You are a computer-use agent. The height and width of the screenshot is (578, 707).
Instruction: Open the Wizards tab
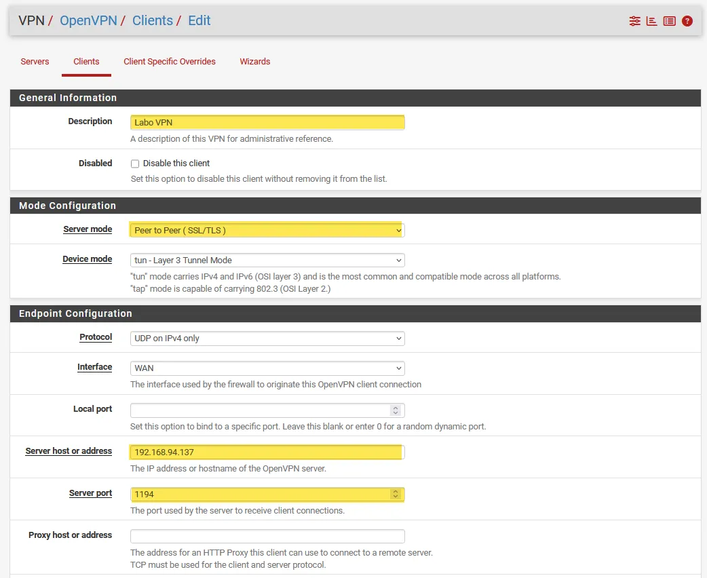tap(255, 62)
